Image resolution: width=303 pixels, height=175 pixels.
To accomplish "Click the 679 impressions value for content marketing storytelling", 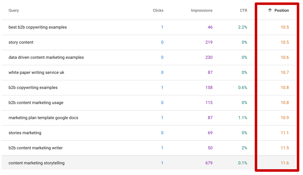I will click(x=209, y=163).
